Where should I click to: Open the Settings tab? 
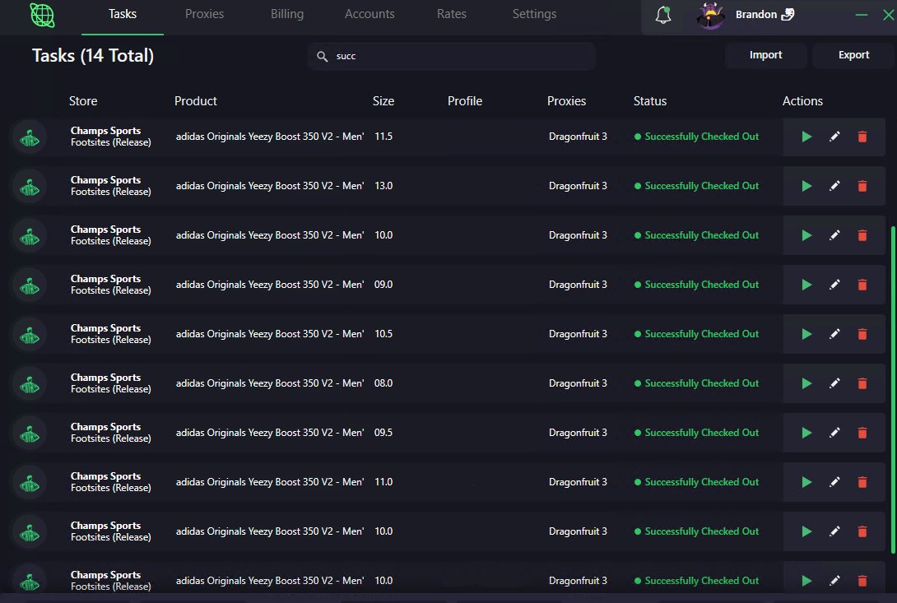(x=534, y=14)
